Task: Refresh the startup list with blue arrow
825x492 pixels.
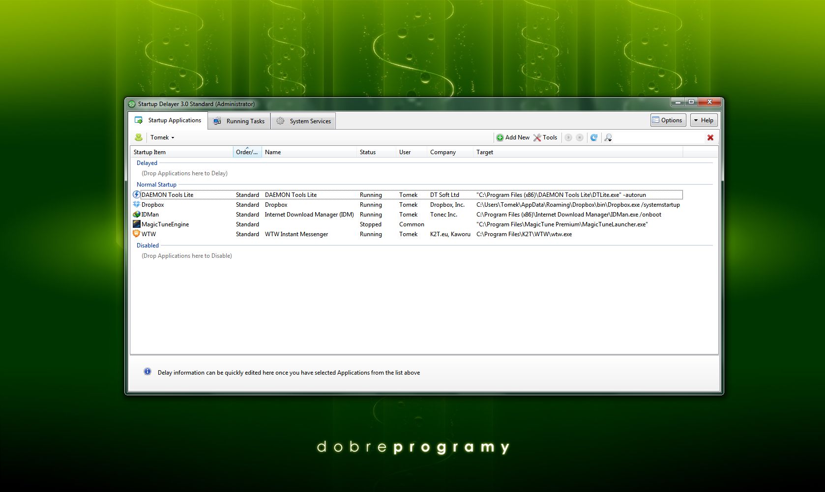Action: [x=594, y=137]
